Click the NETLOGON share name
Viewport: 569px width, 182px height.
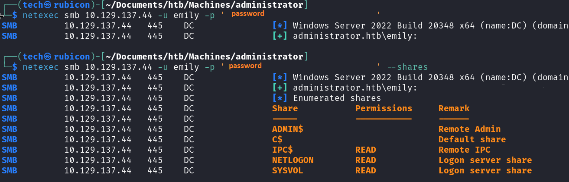(x=293, y=160)
